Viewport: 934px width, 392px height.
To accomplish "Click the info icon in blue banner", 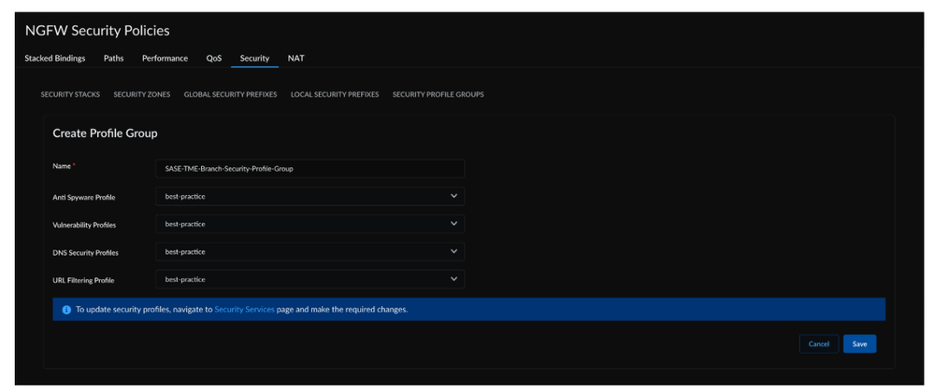I will pos(66,310).
